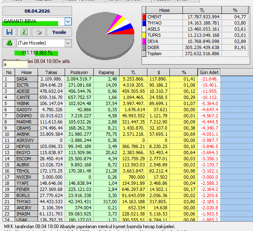
Task: Select the ISCTR stock row
Action: coord(112,85)
